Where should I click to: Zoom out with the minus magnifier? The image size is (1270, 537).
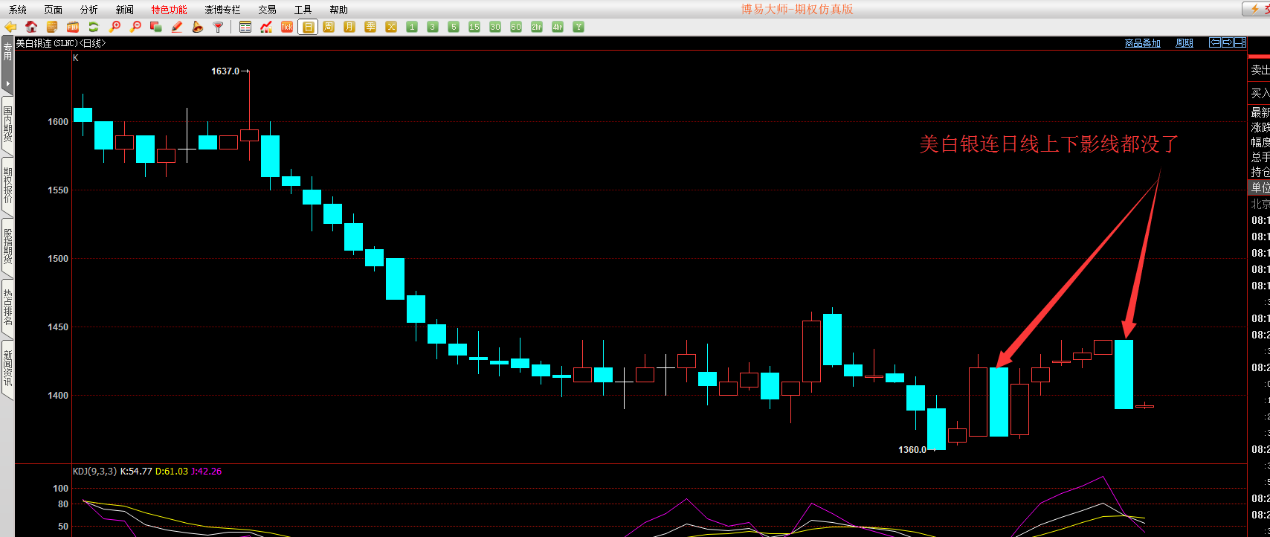point(135,27)
